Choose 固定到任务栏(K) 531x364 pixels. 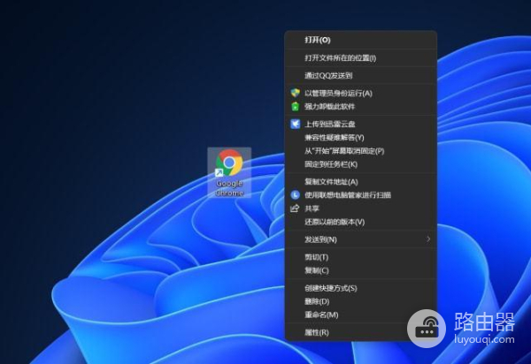pos(361,164)
